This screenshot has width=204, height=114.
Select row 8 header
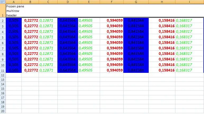3,54
